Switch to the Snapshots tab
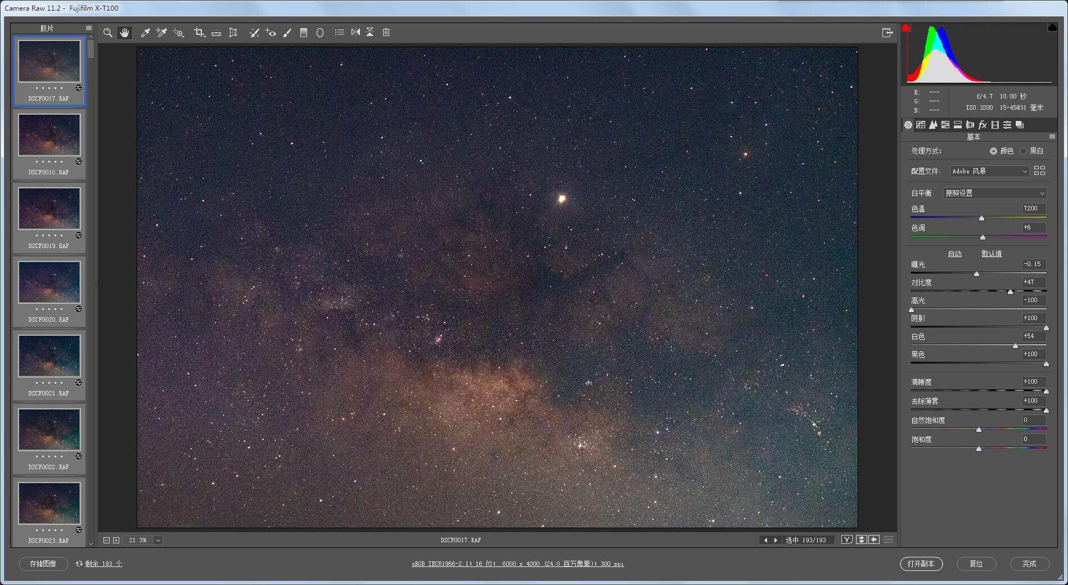 coord(1020,125)
